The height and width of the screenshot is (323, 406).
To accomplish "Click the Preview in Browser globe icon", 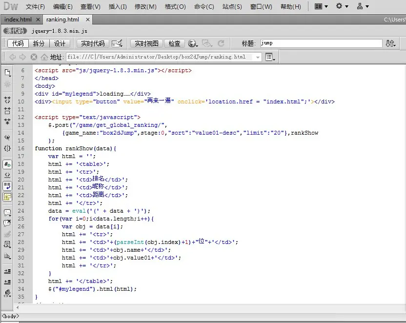I will click(193, 43).
